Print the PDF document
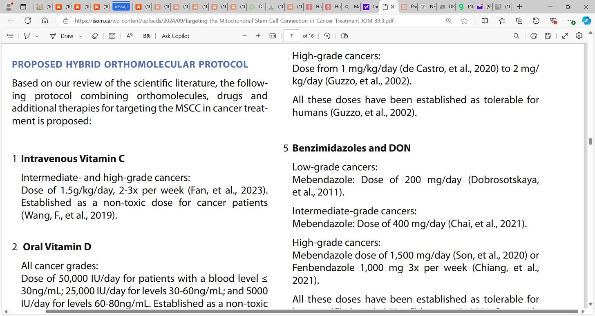Viewport: 595px width, 316px height. 534,36
